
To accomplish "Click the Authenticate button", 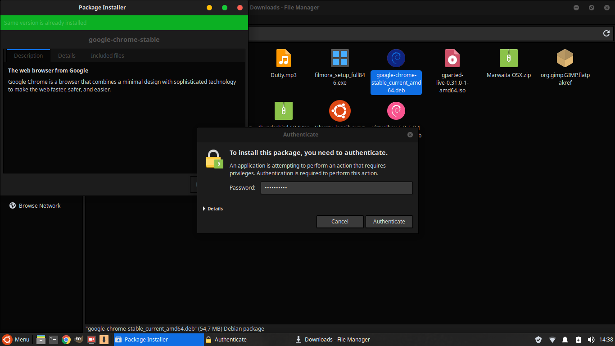I will point(389,221).
